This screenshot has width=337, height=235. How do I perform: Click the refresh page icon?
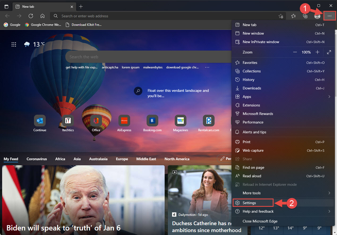click(x=31, y=16)
